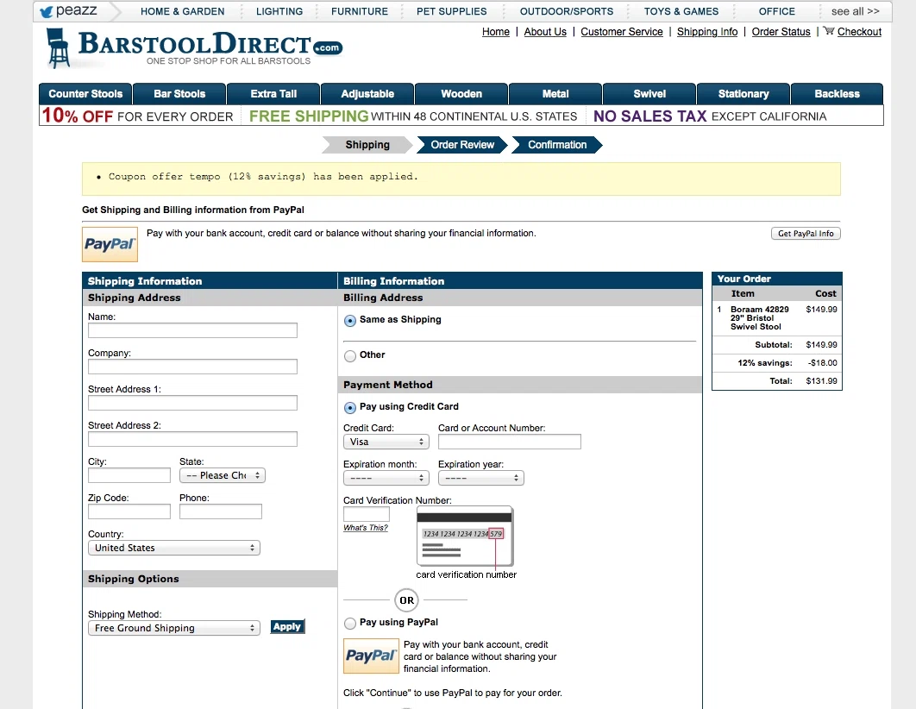Open the Swivel tab
The image size is (916, 709).
[x=649, y=94]
